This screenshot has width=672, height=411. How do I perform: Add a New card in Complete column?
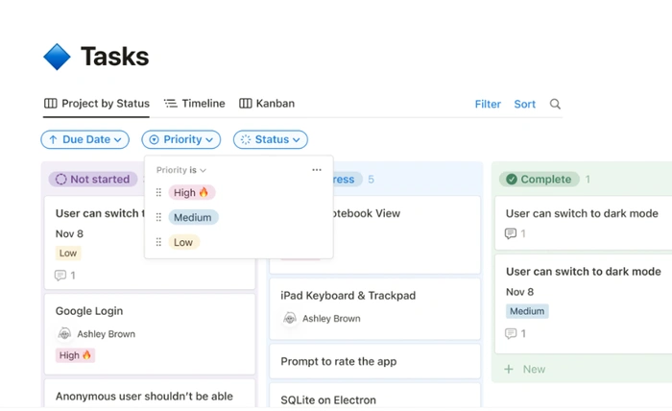[524, 369]
